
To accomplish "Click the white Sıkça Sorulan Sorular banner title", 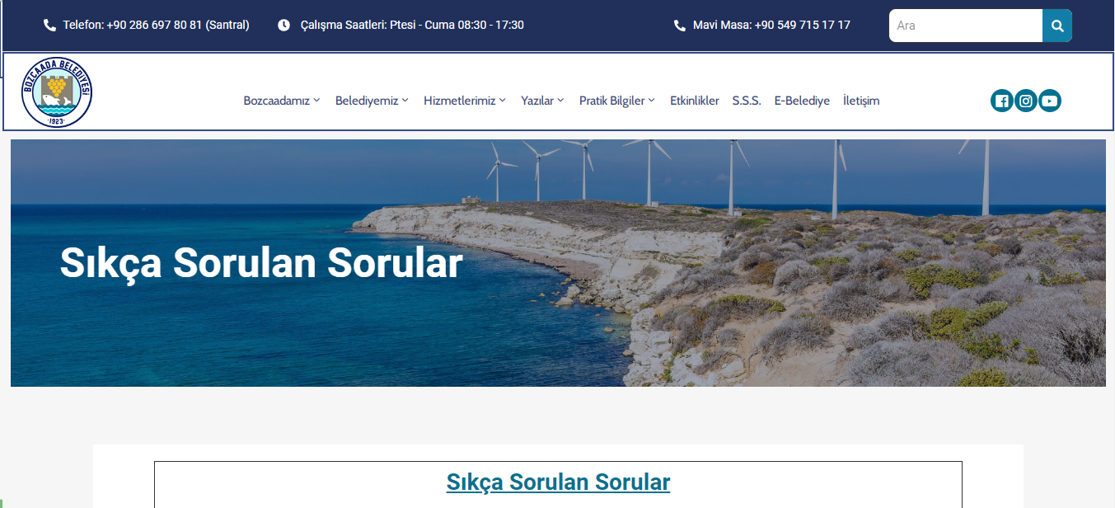I will tap(261, 263).
